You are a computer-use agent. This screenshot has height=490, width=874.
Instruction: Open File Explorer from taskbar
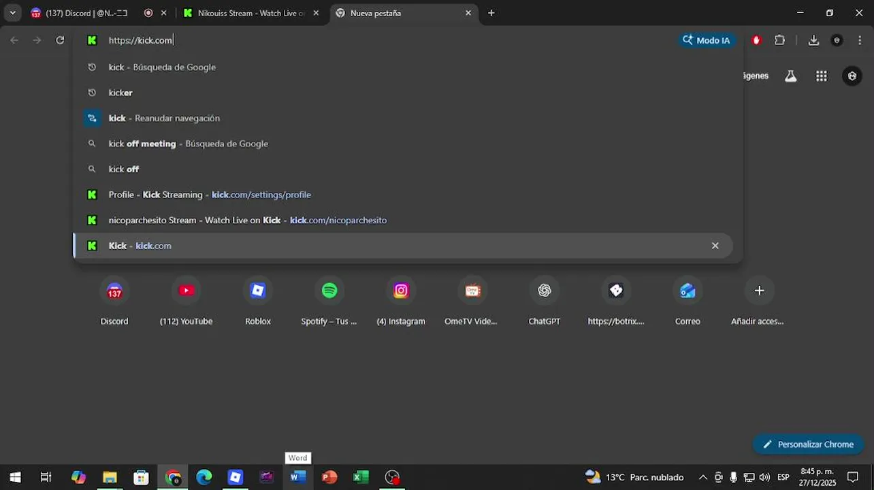[x=110, y=477]
